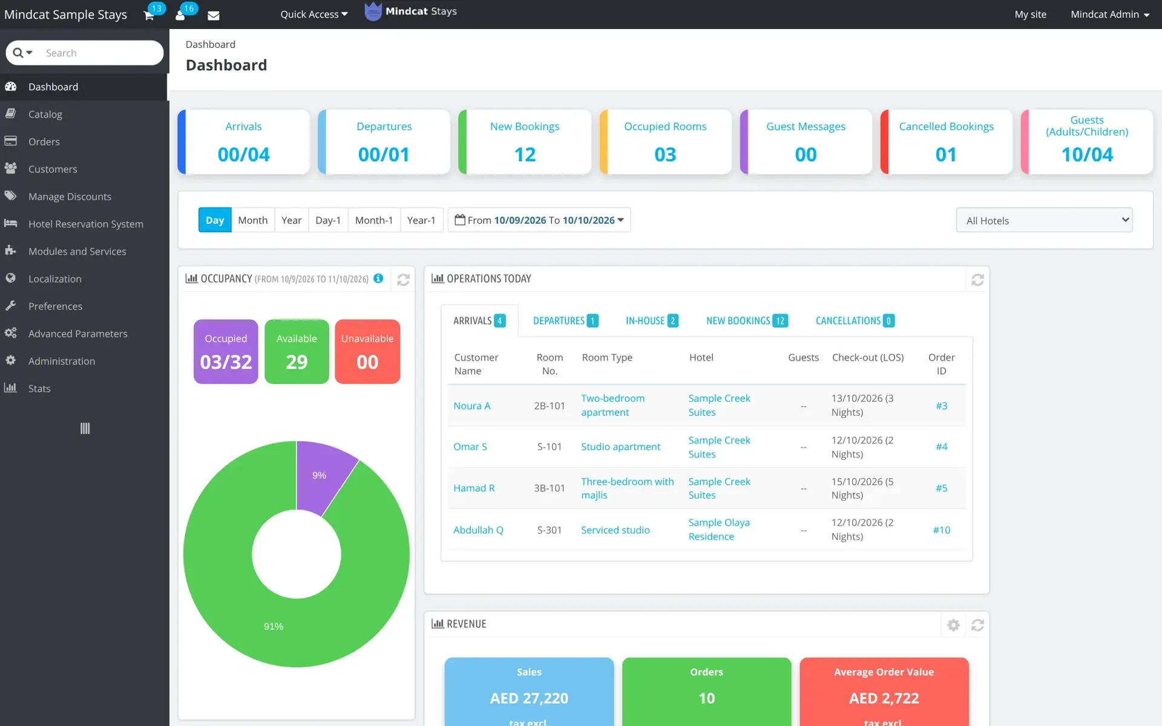Refresh the Occupancy panel
Image resolution: width=1162 pixels, height=726 pixels.
pyautogui.click(x=403, y=280)
